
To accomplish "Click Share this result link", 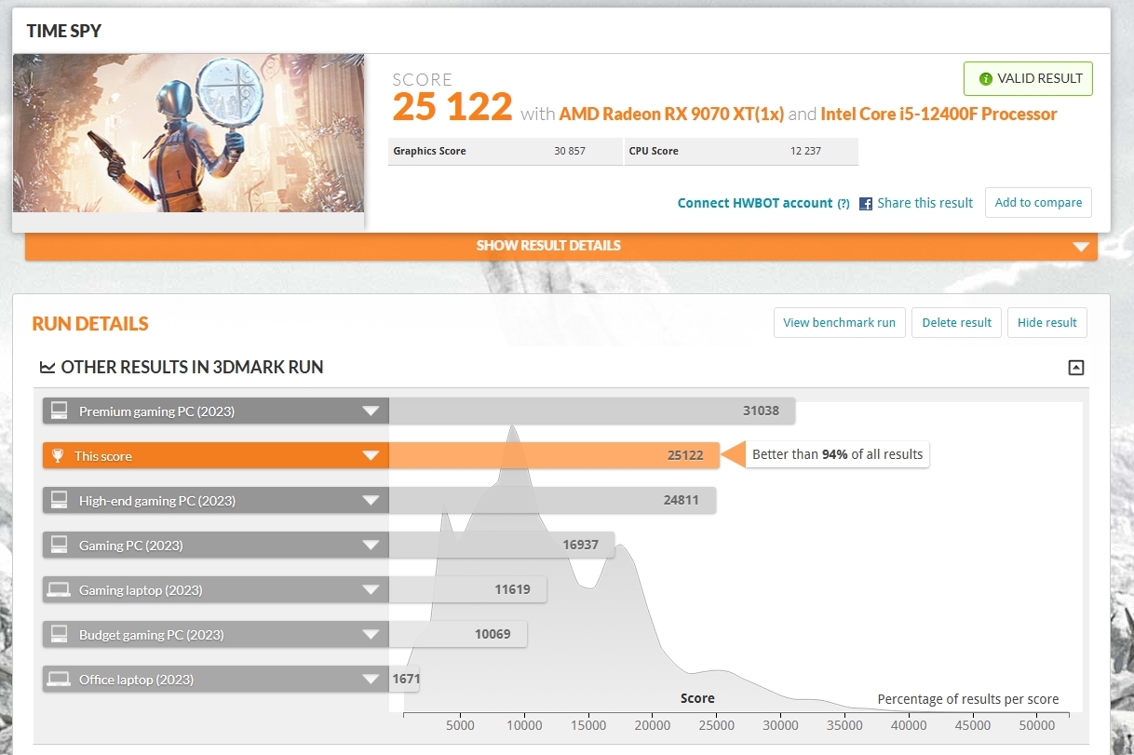I will click(x=925, y=203).
